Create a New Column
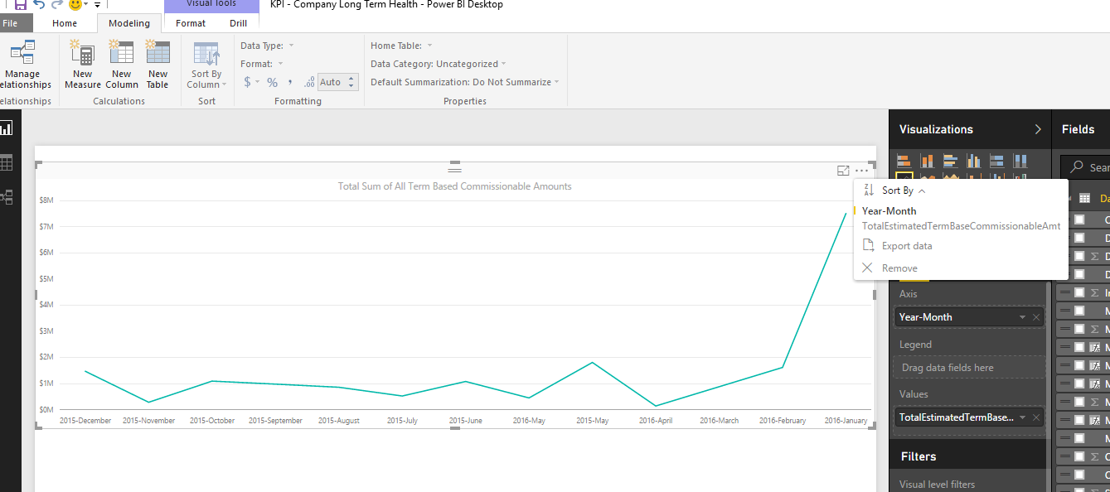The width and height of the screenshot is (1110, 492). pyautogui.click(x=122, y=65)
